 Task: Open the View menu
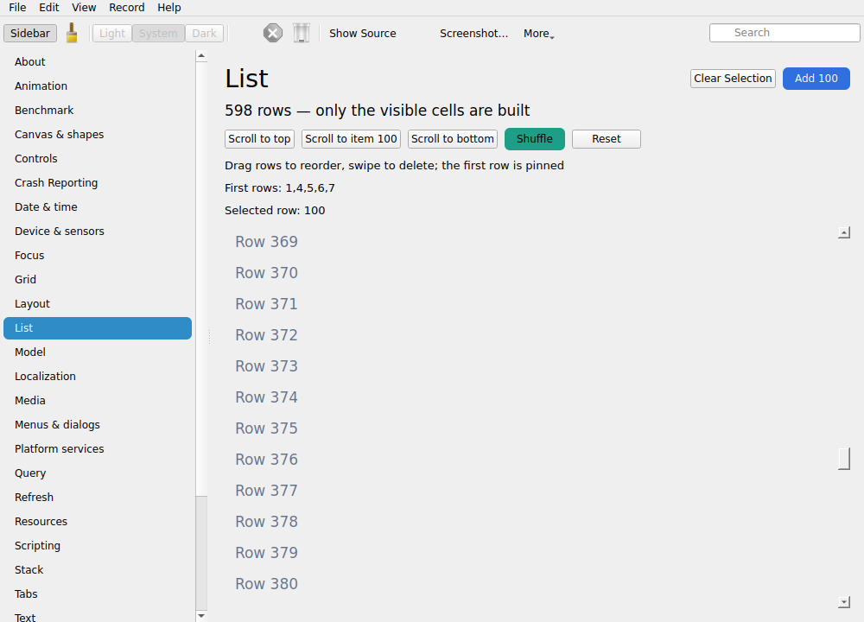click(84, 8)
